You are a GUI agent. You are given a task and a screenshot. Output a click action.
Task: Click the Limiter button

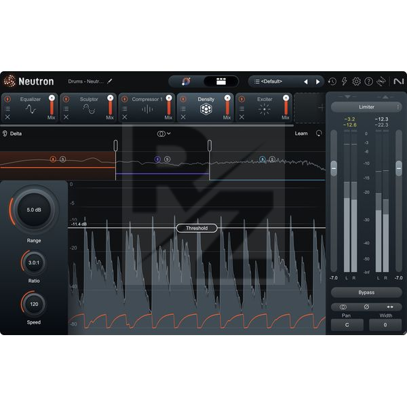(366, 107)
